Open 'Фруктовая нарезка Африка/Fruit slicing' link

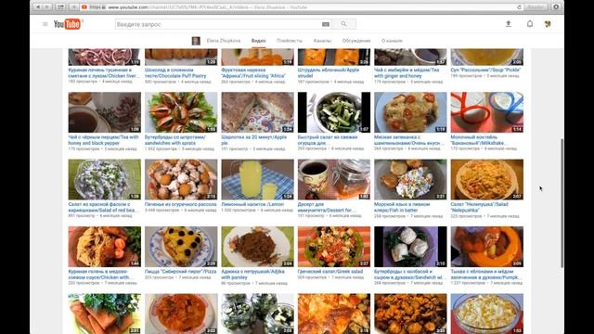(x=253, y=72)
